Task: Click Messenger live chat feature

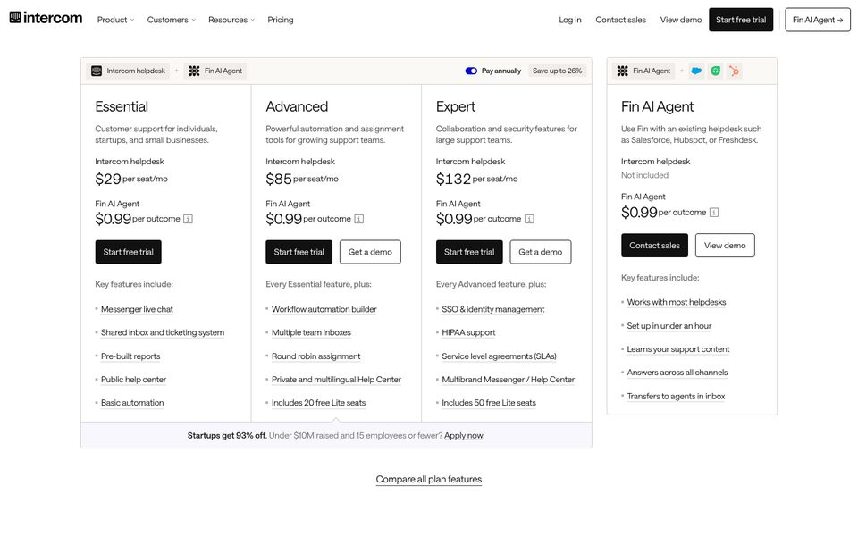Action: [137, 310]
